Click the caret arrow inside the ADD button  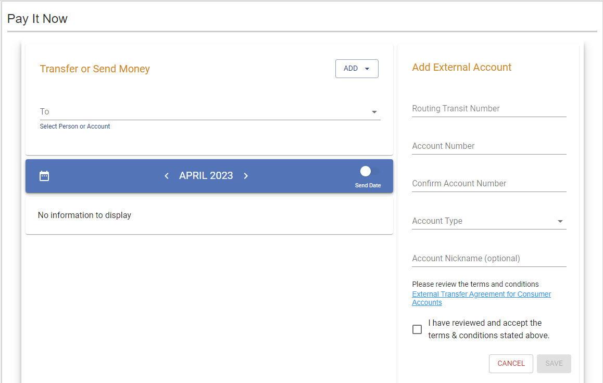(x=367, y=69)
